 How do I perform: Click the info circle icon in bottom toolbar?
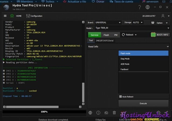click(98, 113)
